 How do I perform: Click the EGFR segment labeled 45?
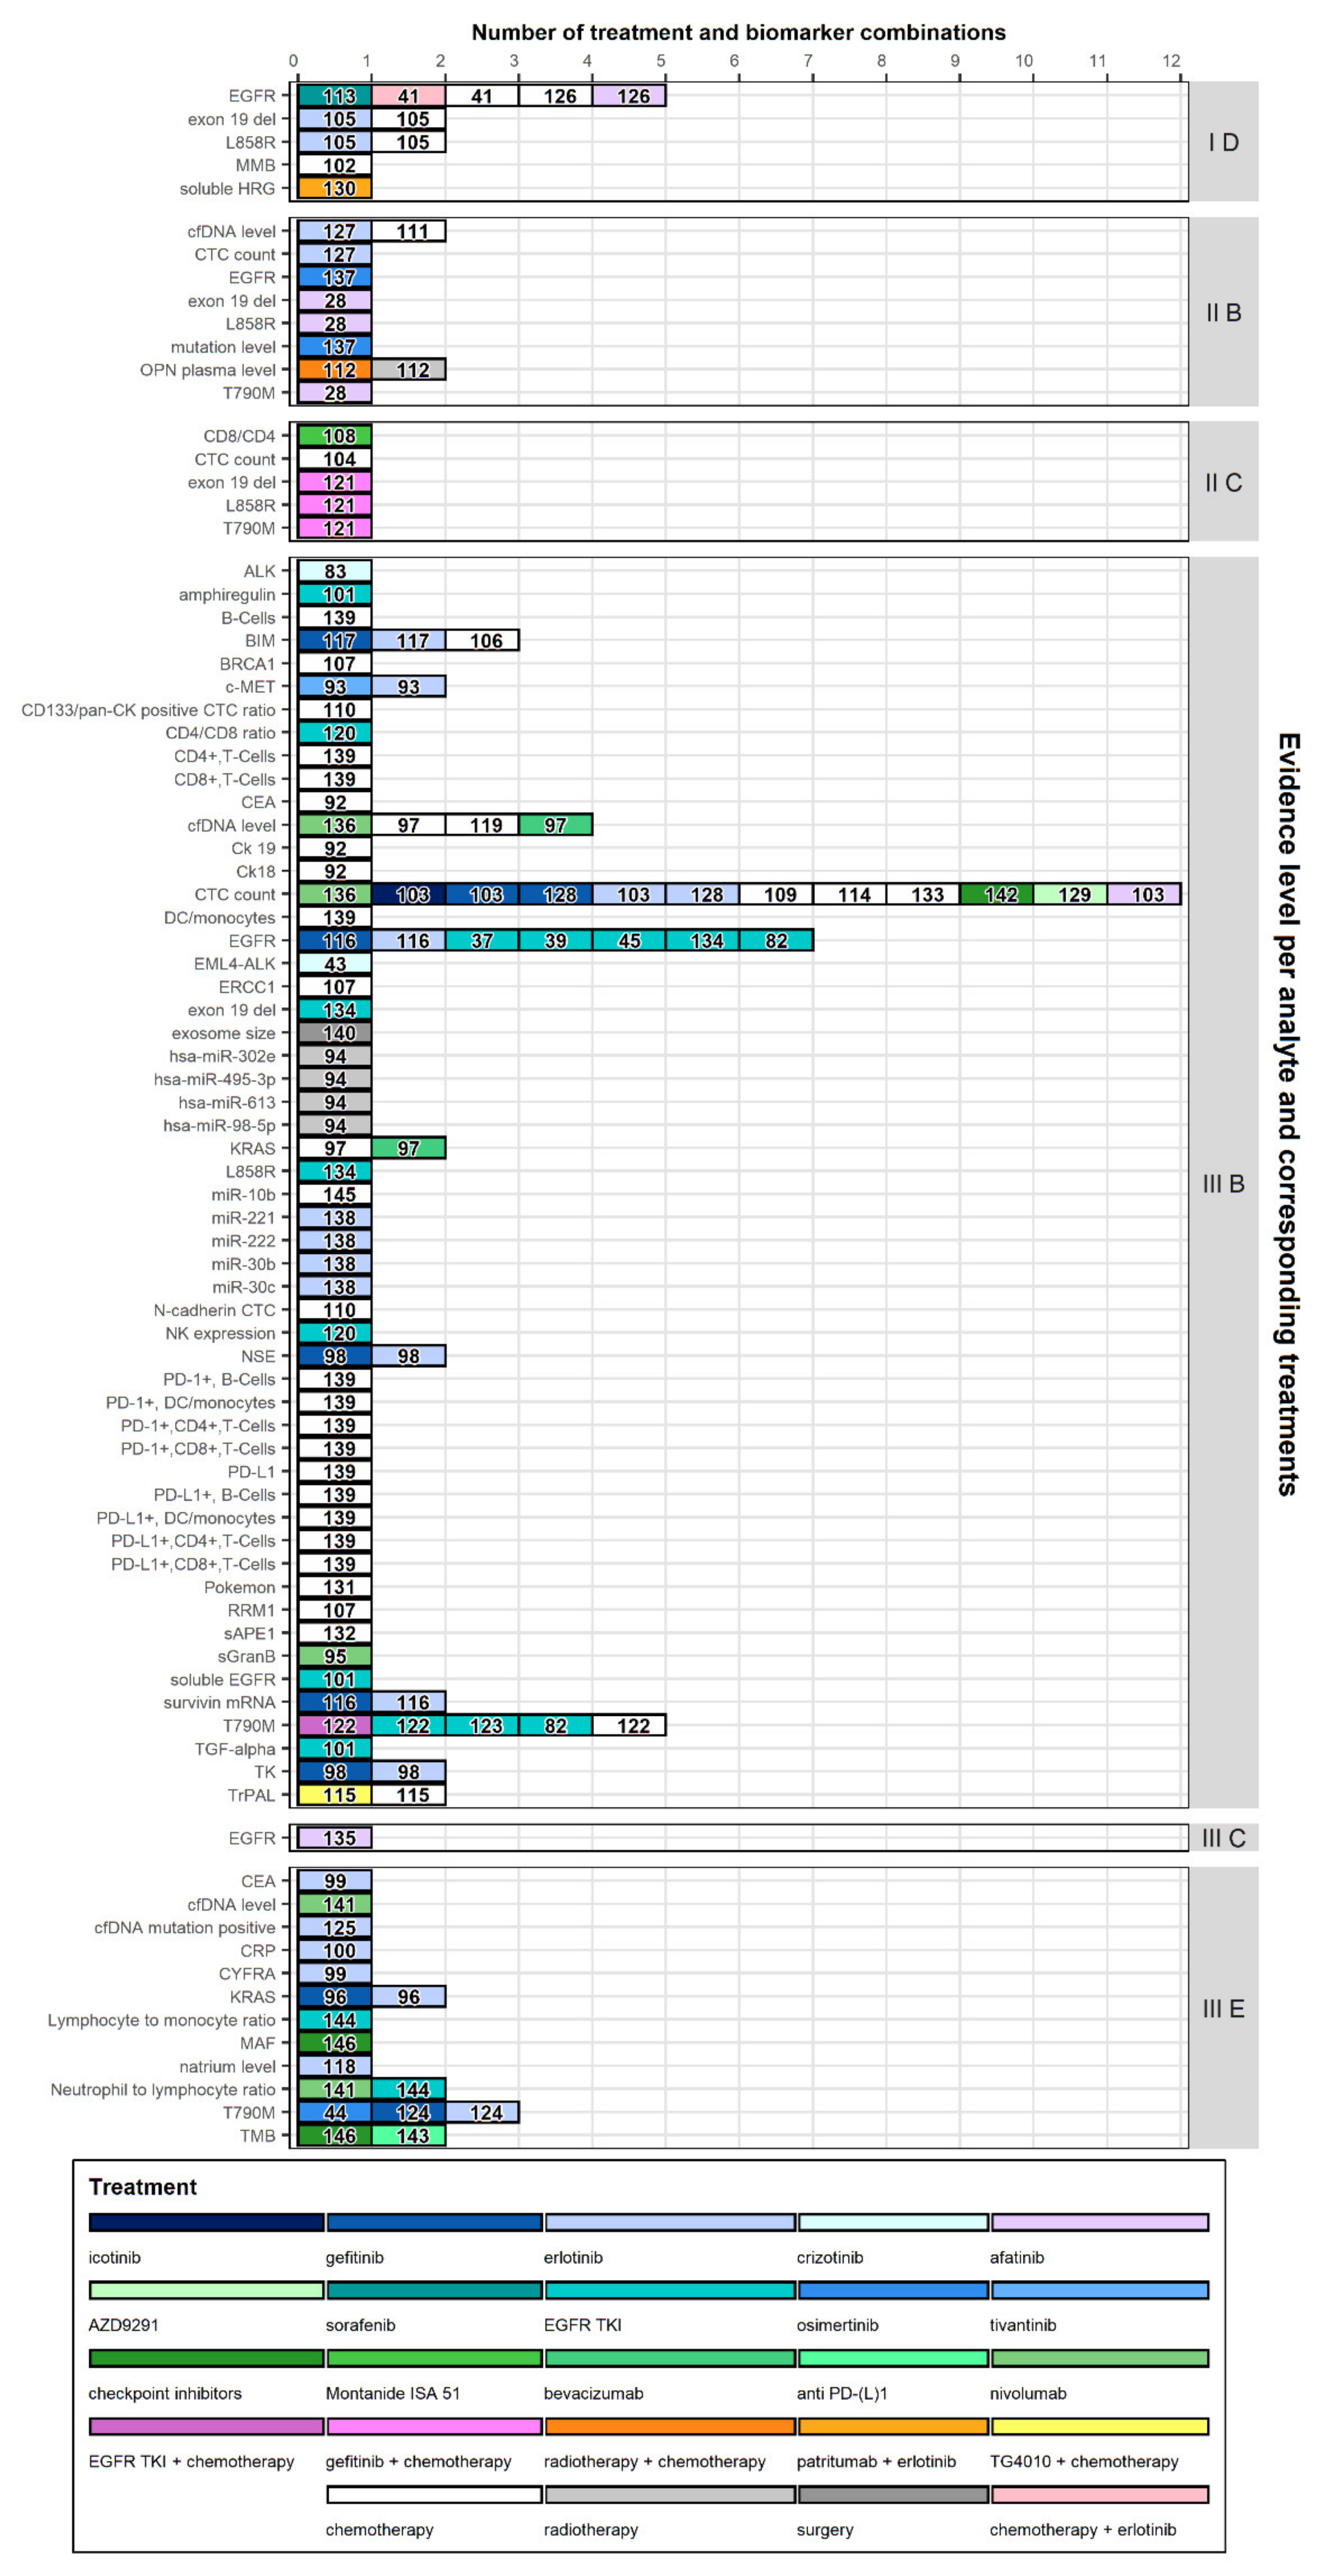pos(629,940)
